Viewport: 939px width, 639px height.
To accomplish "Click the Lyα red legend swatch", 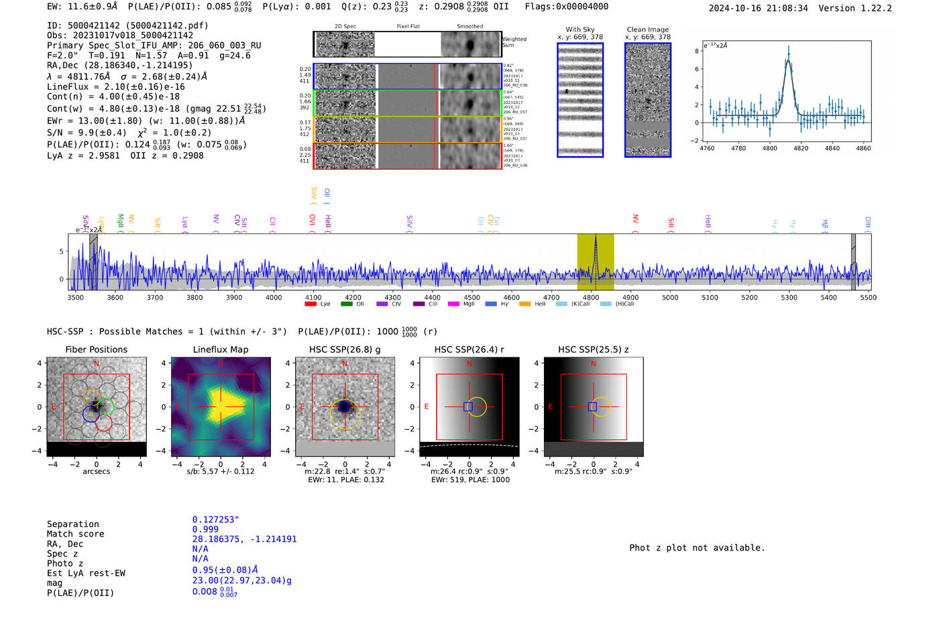I will [x=311, y=304].
